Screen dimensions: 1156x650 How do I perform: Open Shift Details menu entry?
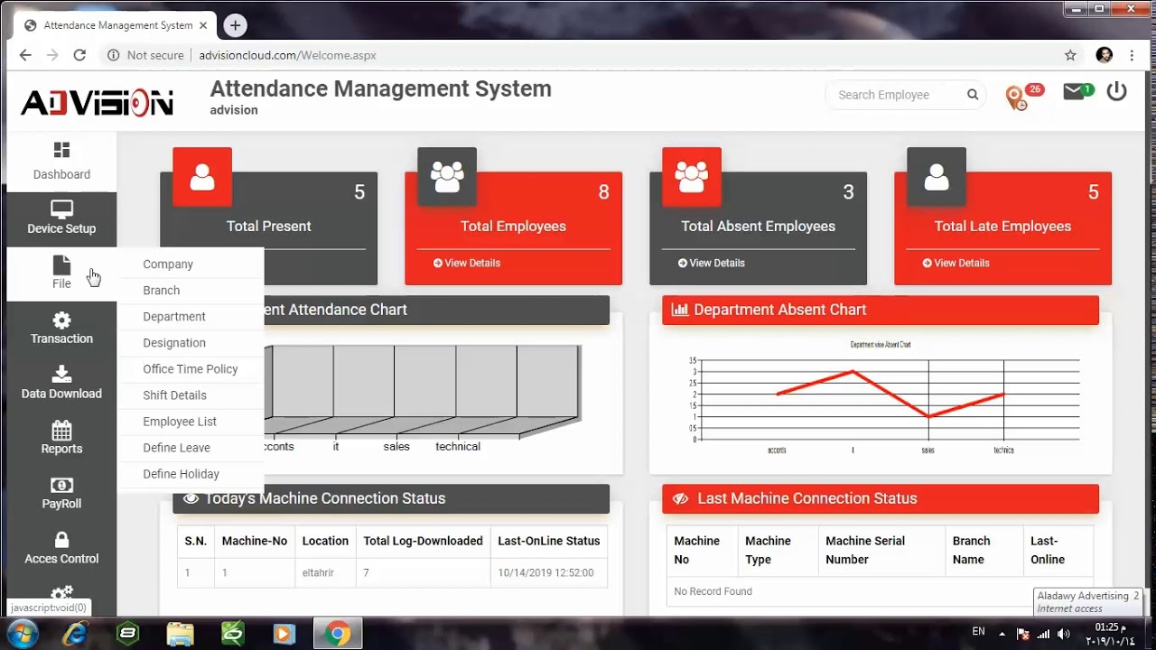coord(174,395)
